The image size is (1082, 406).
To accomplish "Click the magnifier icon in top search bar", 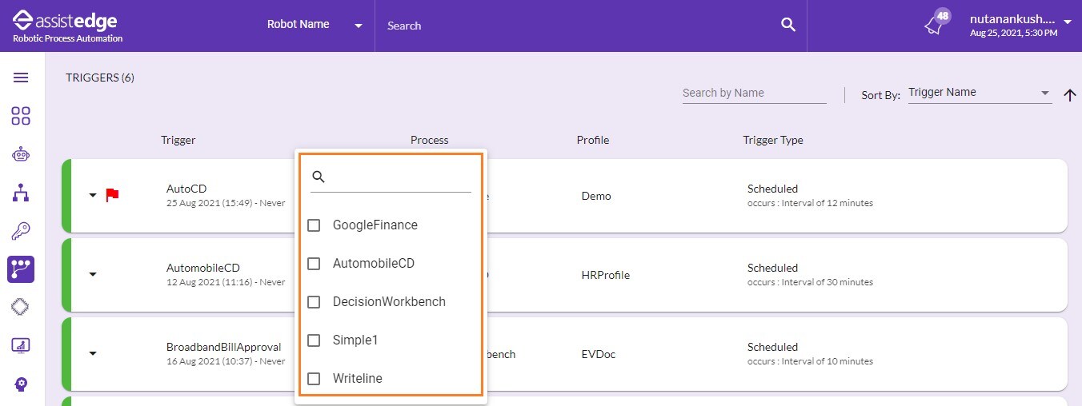I will [x=788, y=25].
